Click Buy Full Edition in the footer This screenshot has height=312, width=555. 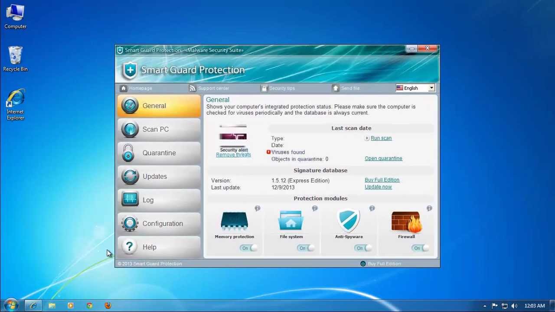(x=381, y=263)
